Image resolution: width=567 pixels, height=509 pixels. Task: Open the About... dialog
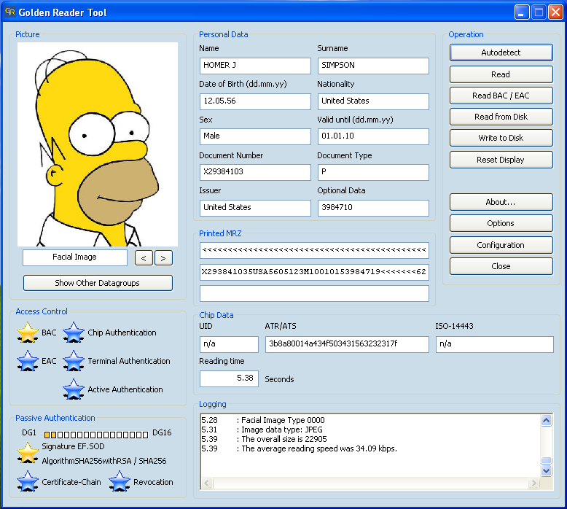pos(501,202)
